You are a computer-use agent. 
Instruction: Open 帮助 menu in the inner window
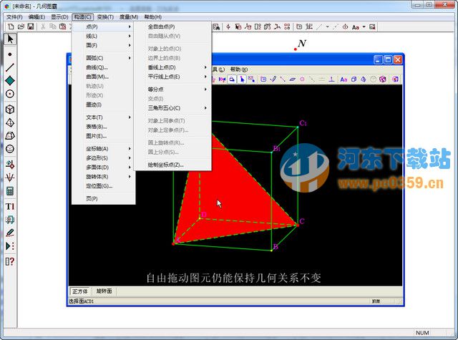pos(238,69)
